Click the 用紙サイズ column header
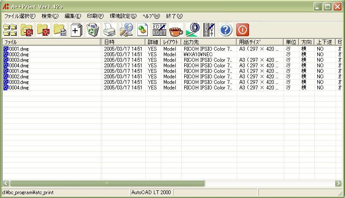This screenshot has width=345, height=198. (260, 42)
